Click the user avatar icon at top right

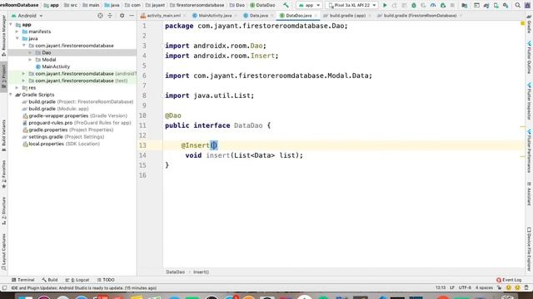(527, 5)
